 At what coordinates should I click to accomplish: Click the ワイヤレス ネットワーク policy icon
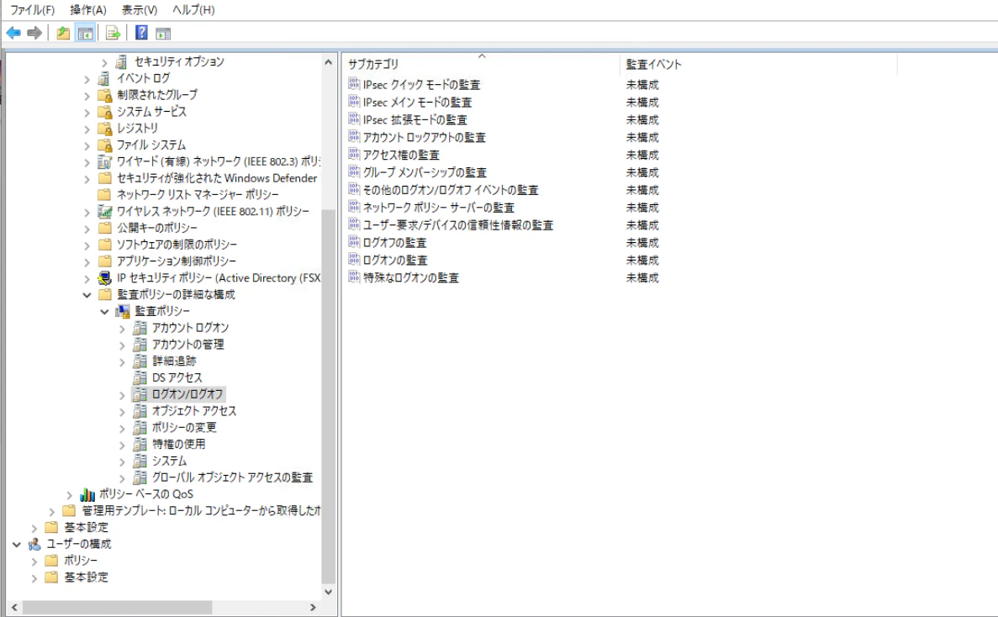tap(105, 211)
